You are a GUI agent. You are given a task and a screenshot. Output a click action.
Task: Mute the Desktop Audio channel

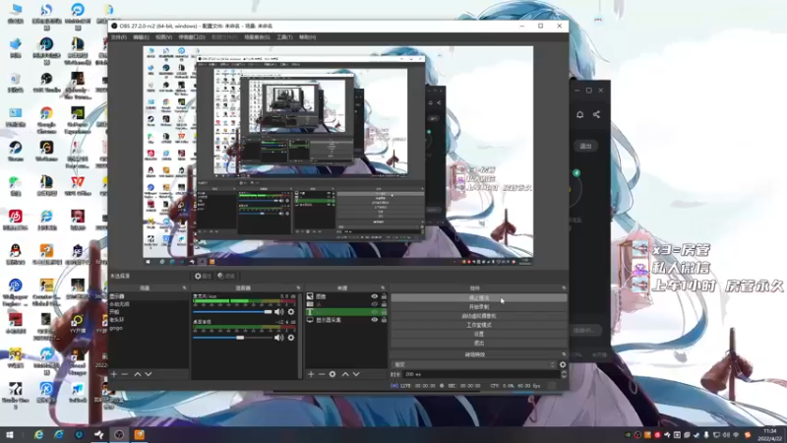(x=279, y=338)
